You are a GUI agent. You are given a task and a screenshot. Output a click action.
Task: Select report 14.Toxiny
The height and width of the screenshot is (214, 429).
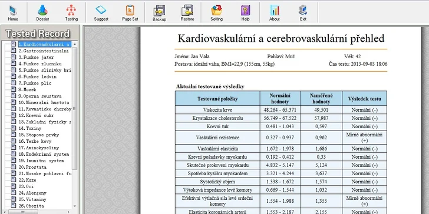coord(30,128)
